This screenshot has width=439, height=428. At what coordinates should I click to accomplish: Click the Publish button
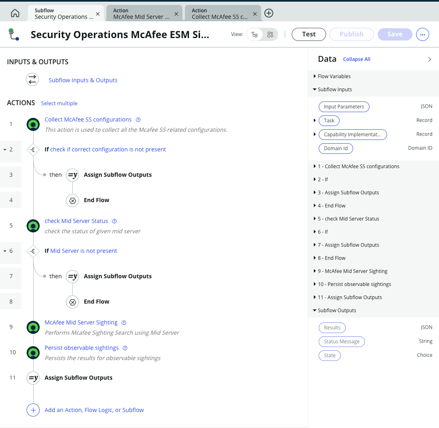tap(351, 34)
